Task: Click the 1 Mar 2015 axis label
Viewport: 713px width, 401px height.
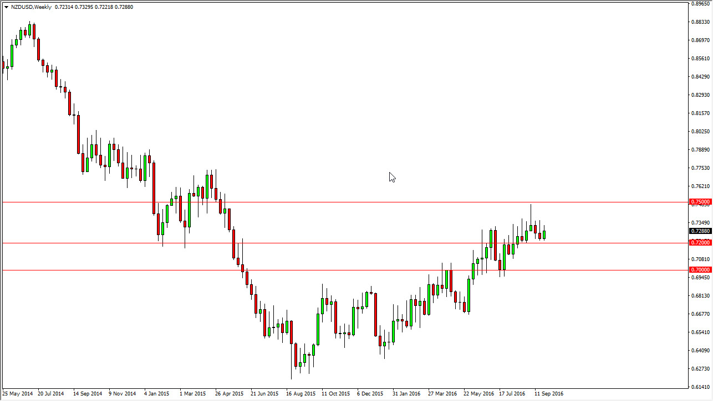Action: (x=194, y=394)
